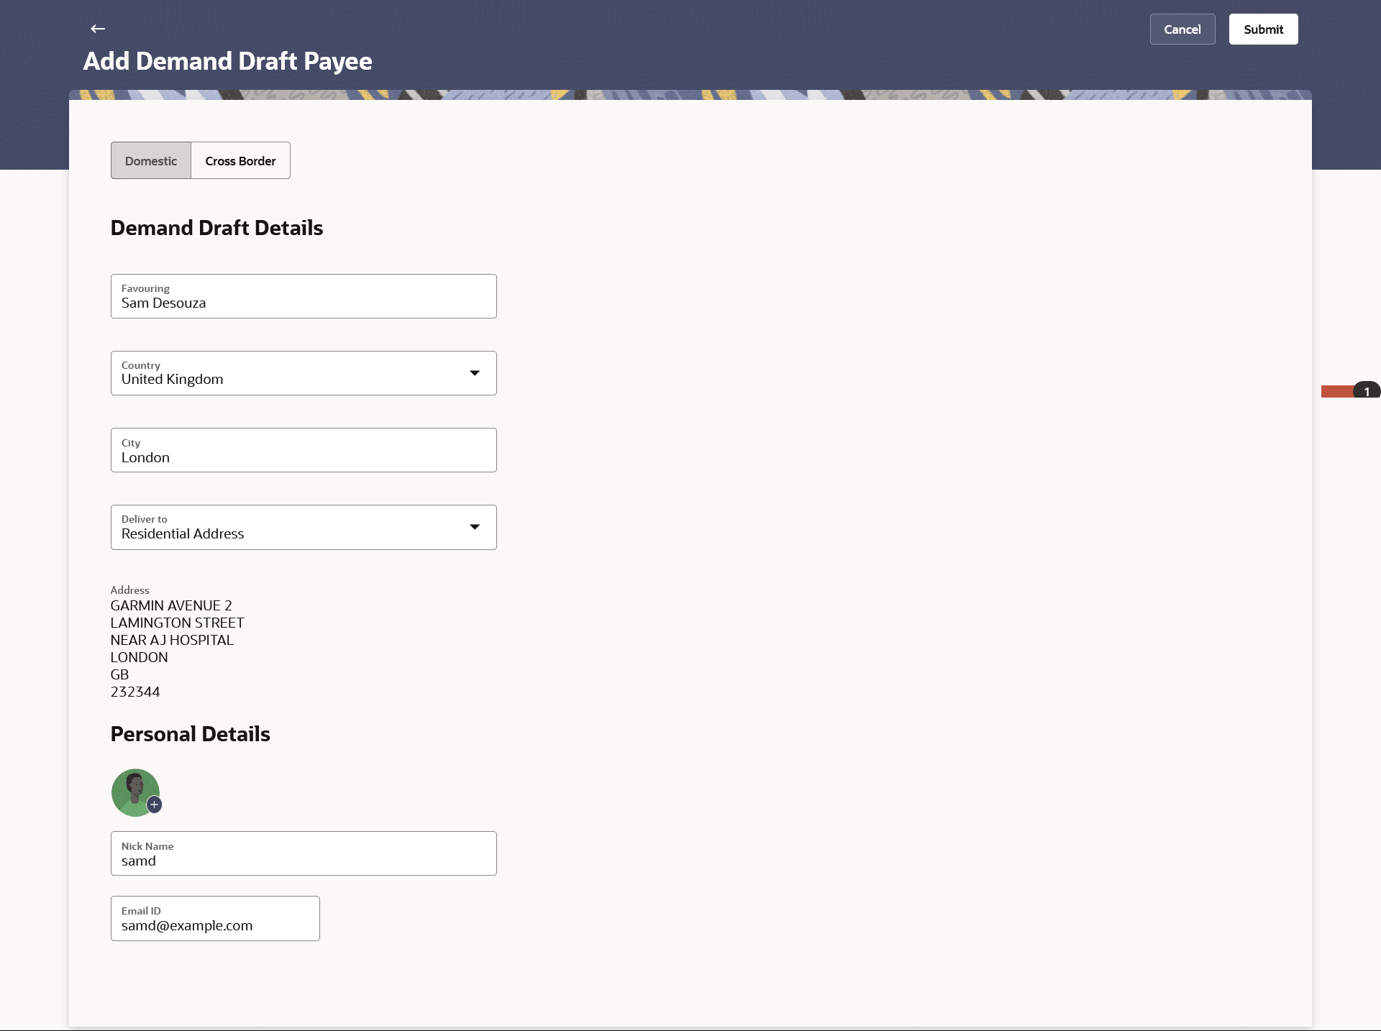
Task: Click the GARMIN AVENUE 2 address text
Action: click(171, 605)
